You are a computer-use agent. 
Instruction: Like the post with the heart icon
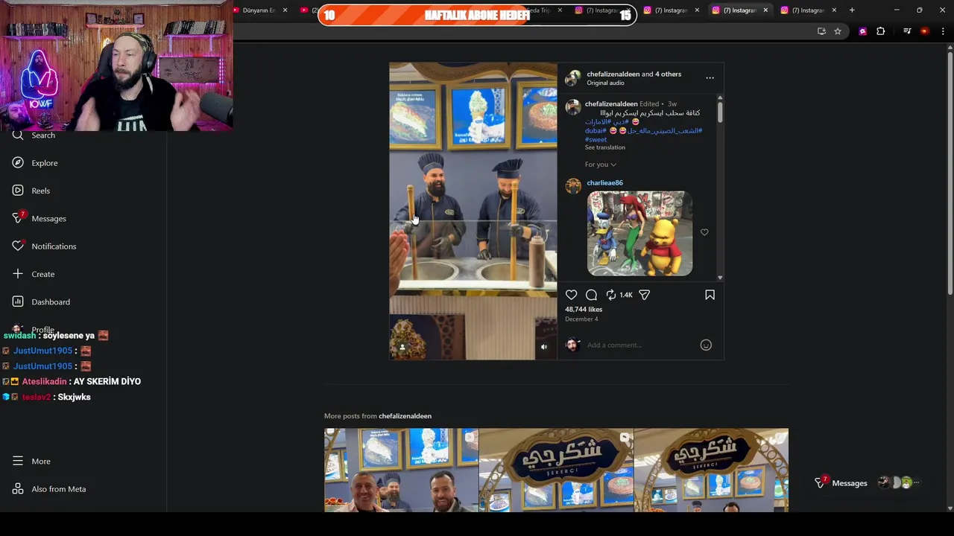click(571, 295)
